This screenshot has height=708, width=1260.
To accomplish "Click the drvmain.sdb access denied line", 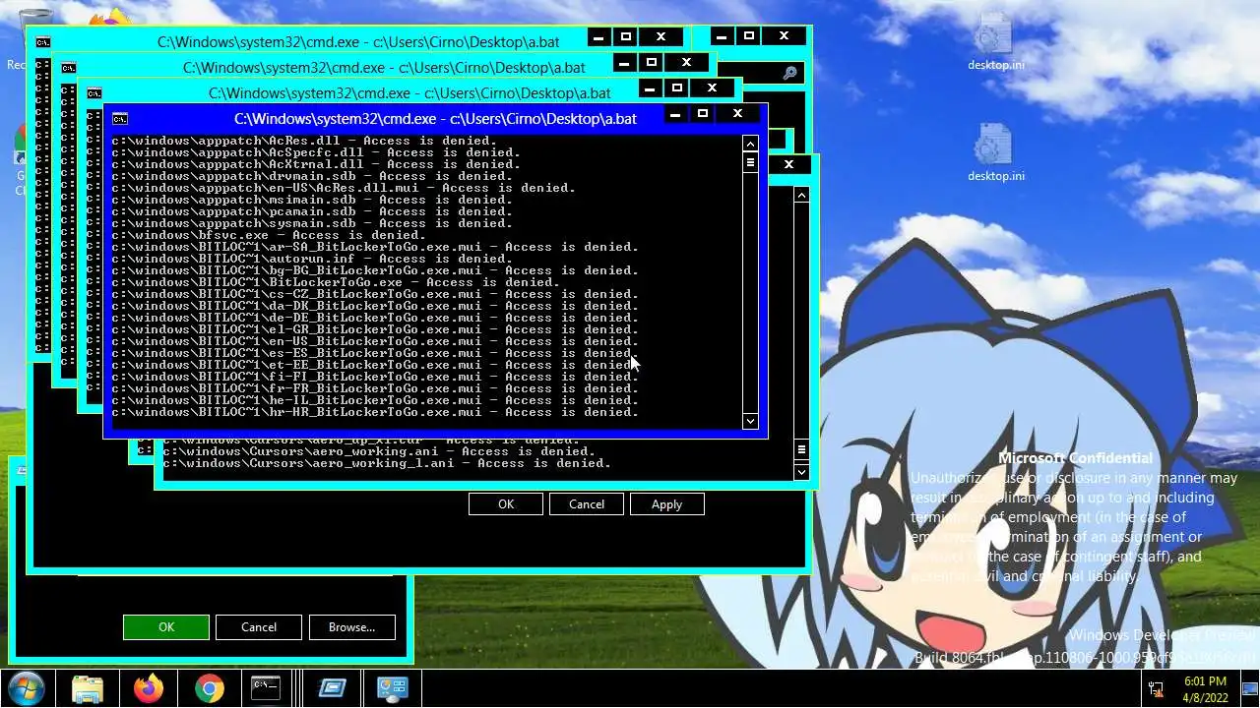I will [312, 176].
